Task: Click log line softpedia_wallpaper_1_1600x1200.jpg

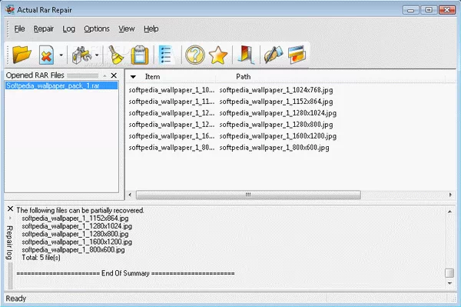Action: click(77, 242)
